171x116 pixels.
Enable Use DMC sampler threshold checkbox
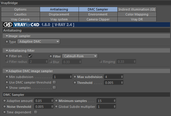[54, 82]
